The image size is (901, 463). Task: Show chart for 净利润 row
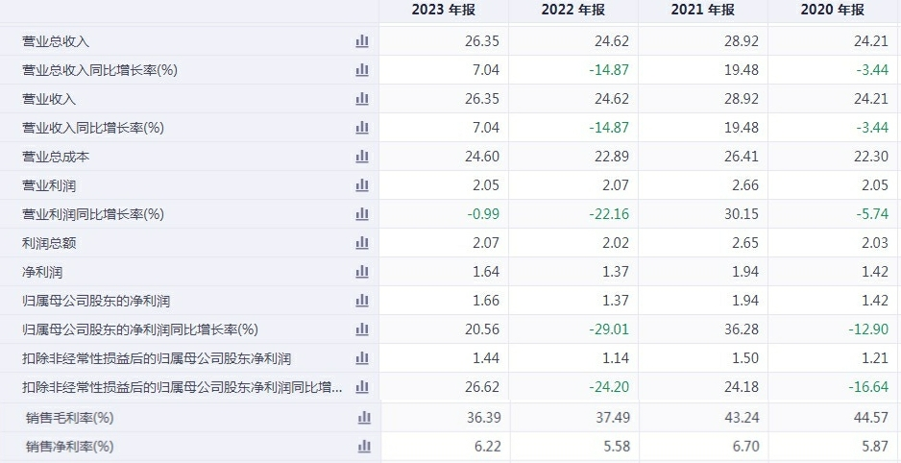(x=362, y=272)
